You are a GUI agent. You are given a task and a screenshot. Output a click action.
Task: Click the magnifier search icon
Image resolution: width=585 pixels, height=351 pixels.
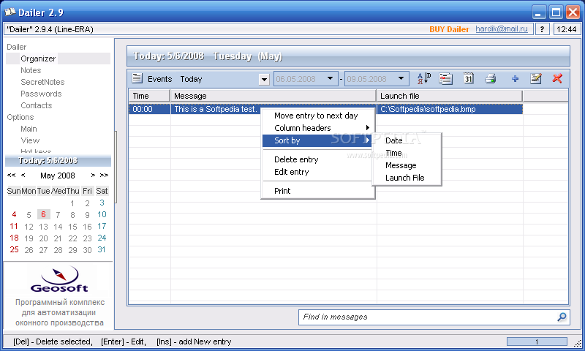point(562,317)
